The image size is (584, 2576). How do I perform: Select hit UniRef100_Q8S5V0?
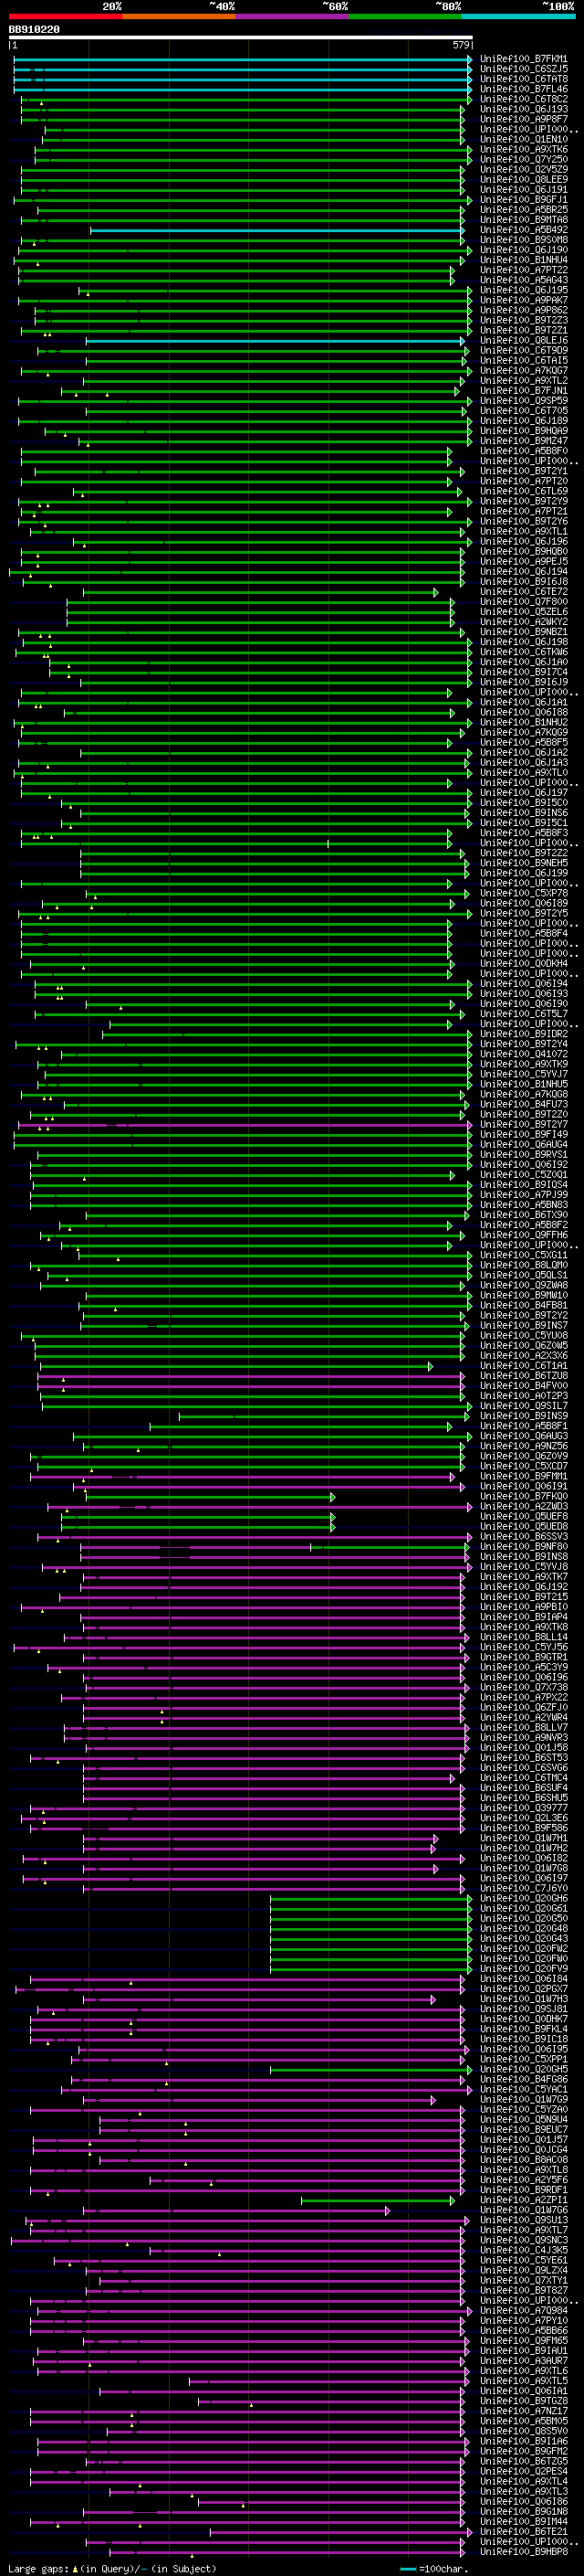(524, 2431)
